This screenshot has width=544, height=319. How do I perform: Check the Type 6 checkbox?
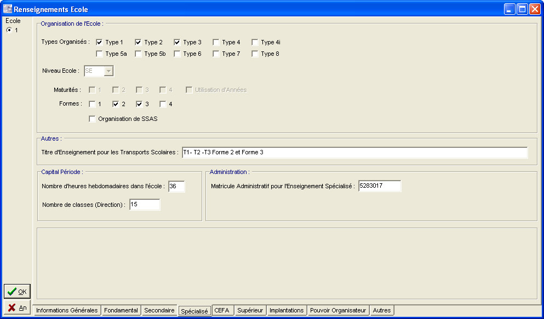pos(177,54)
